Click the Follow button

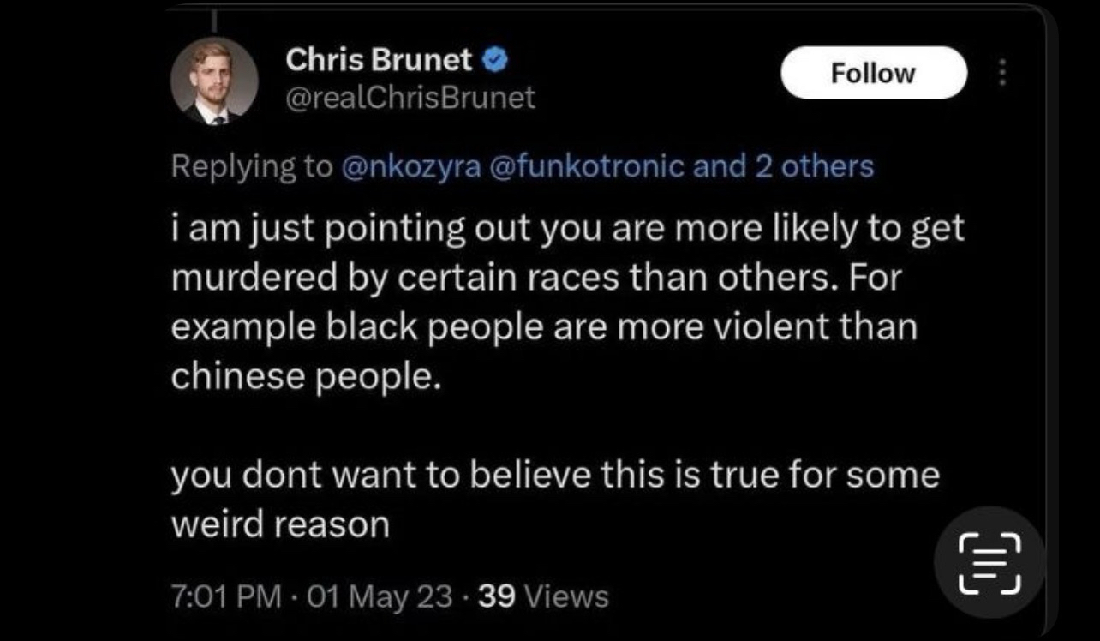click(x=873, y=74)
